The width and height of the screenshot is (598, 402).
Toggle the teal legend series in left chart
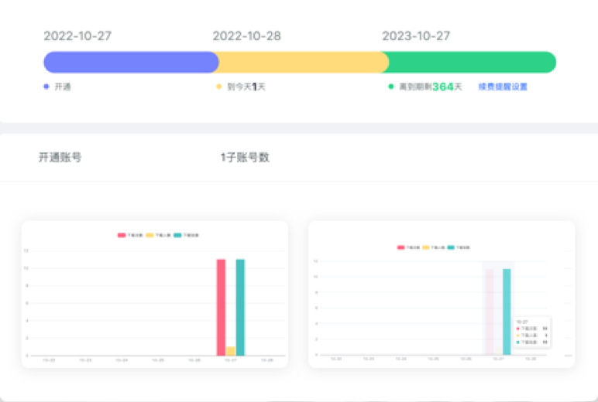(186, 235)
